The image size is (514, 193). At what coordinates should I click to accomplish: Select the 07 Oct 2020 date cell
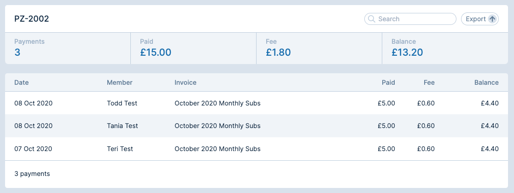(x=33, y=149)
